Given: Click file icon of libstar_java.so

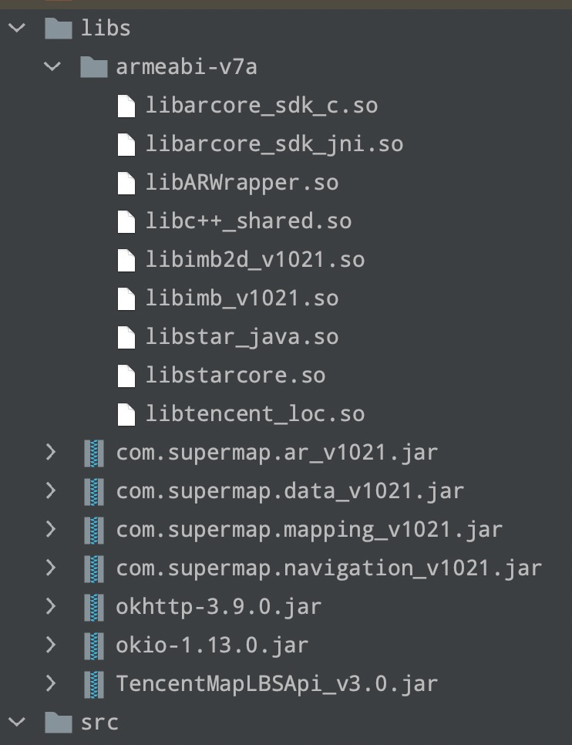Looking at the screenshot, I should (126, 337).
